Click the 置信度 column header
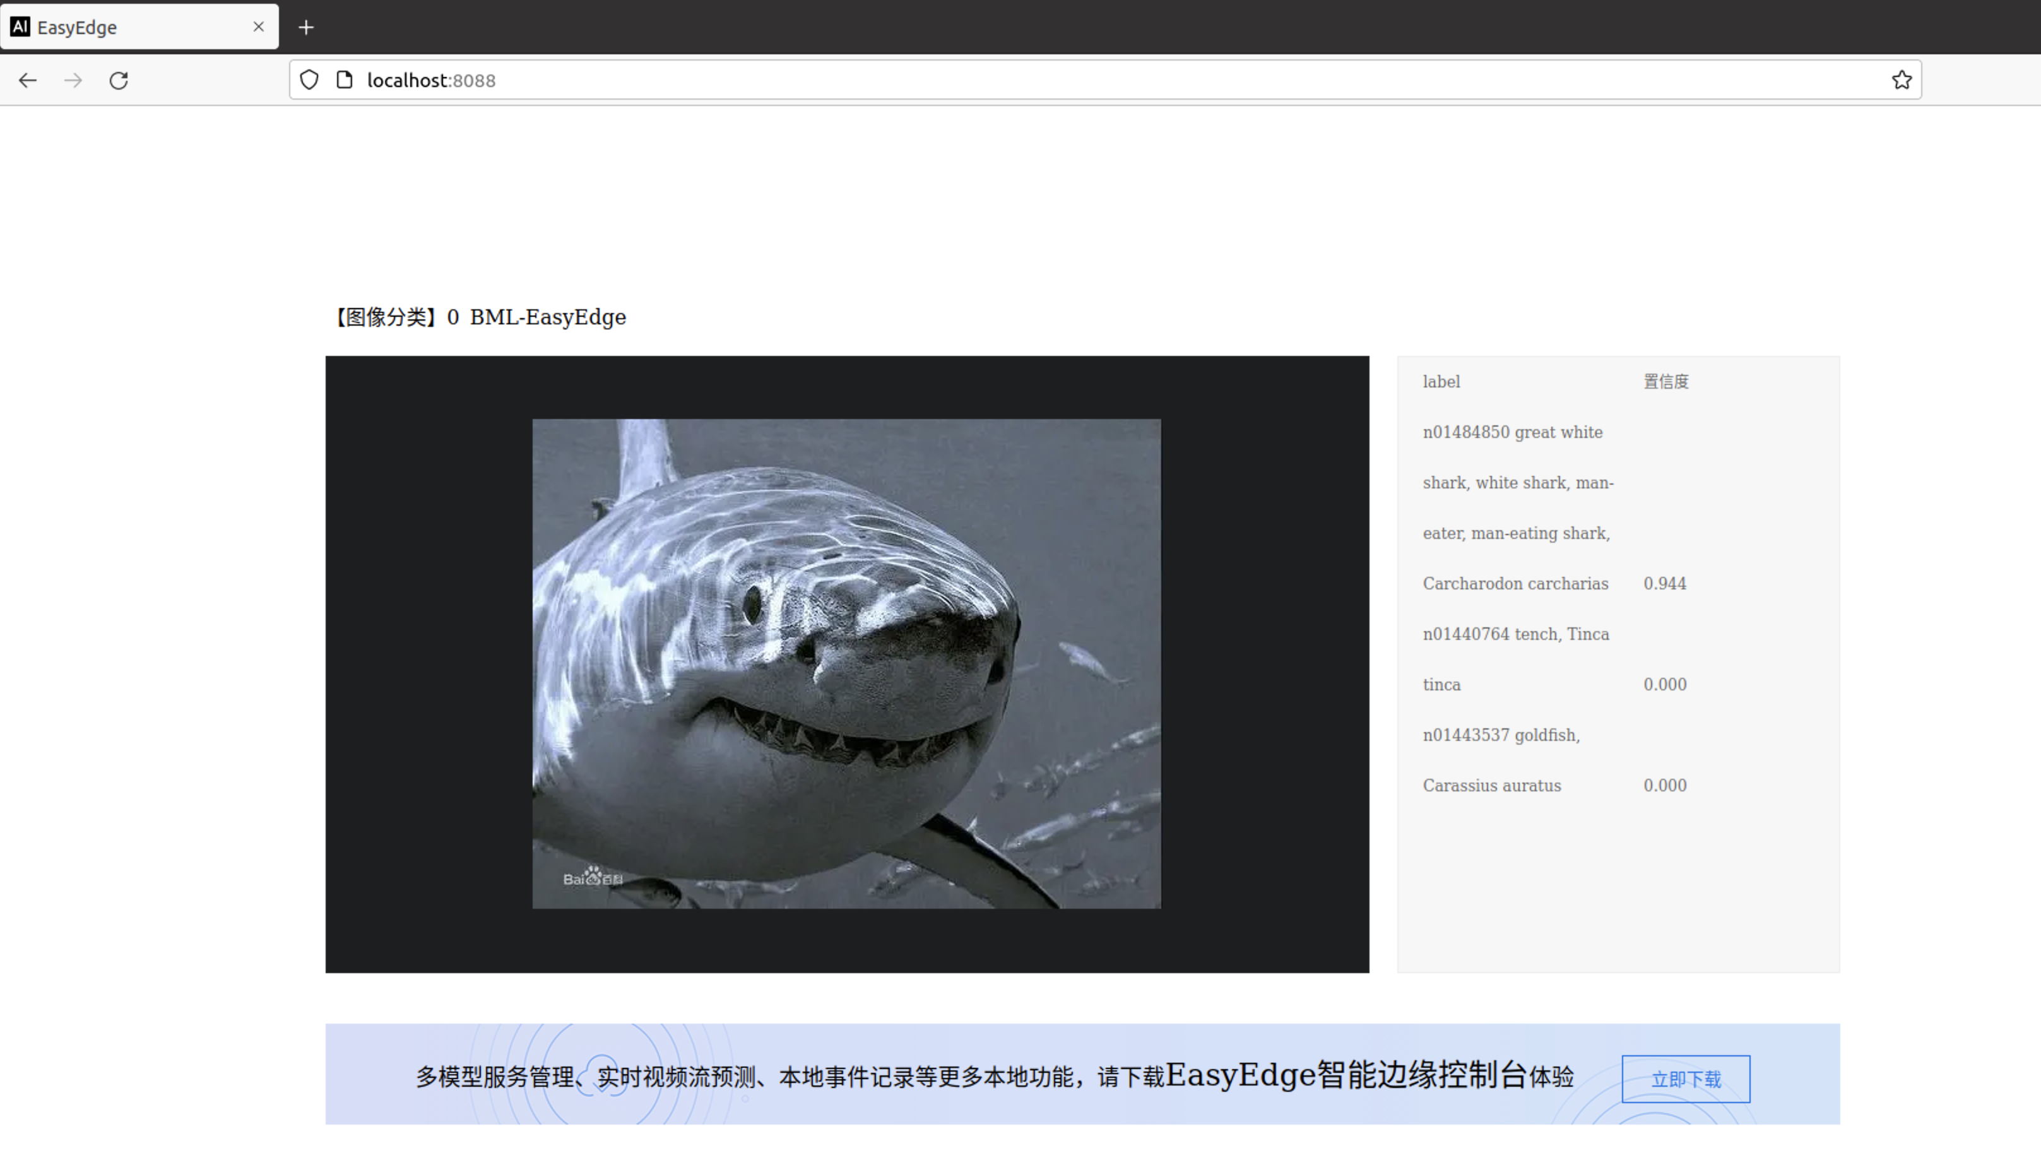 [x=1665, y=382]
